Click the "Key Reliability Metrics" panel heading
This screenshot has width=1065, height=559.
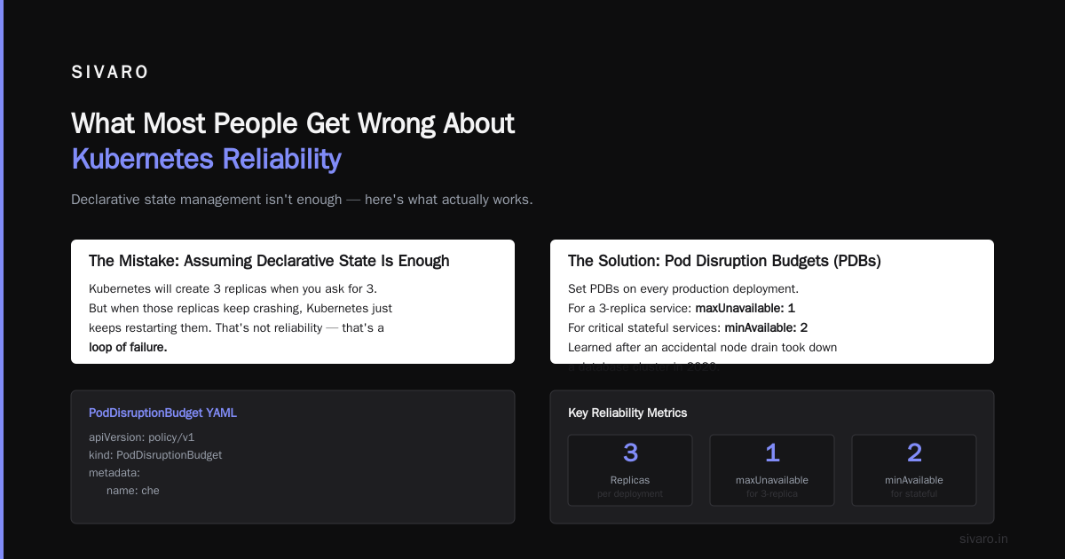pos(627,413)
